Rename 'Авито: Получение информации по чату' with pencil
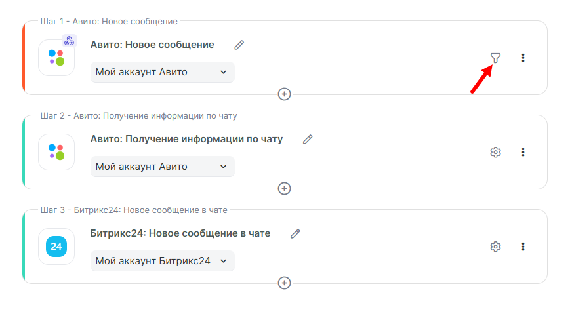This screenshot has width=572, height=316. tap(308, 139)
